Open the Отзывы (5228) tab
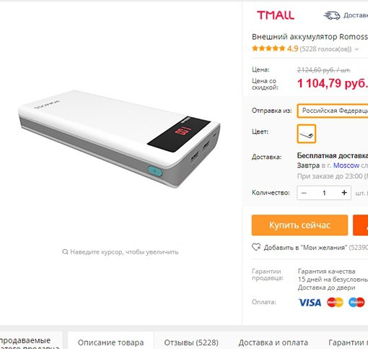Image resolution: width=368 pixels, height=349 pixels. coord(191,342)
